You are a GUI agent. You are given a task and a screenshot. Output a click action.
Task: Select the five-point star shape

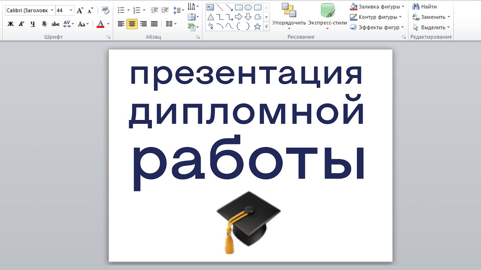257,26
